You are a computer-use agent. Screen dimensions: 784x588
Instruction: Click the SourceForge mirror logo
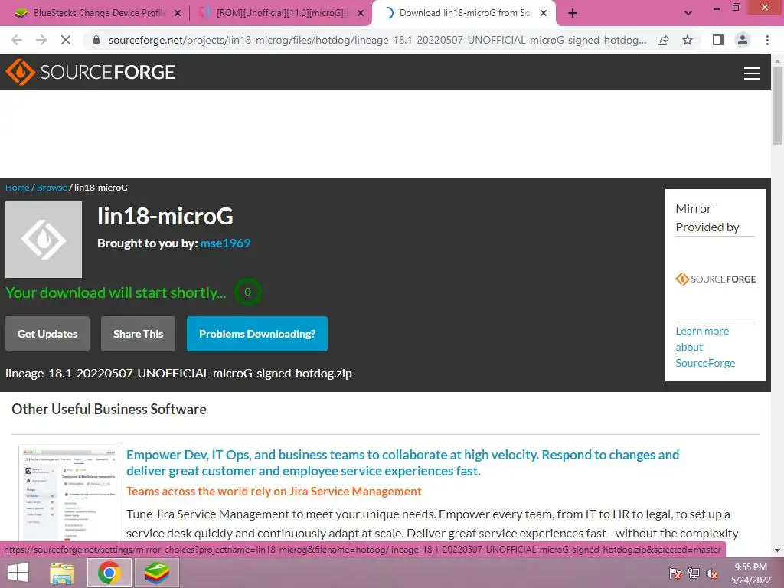[715, 279]
